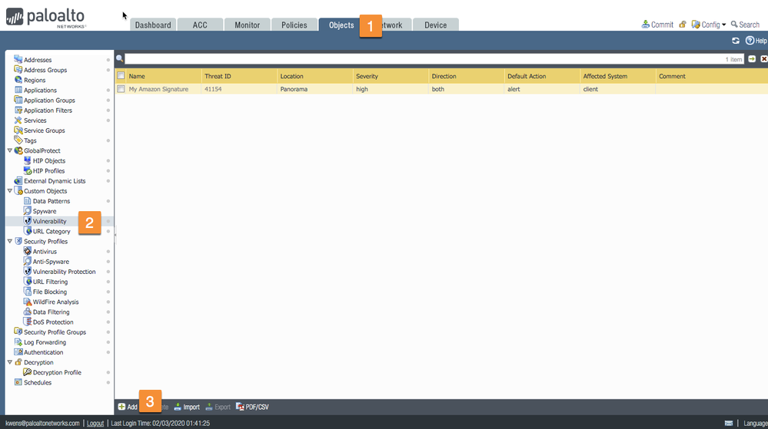Select Vulnerability under Custom Objects
The width and height of the screenshot is (768, 429).
coord(49,221)
